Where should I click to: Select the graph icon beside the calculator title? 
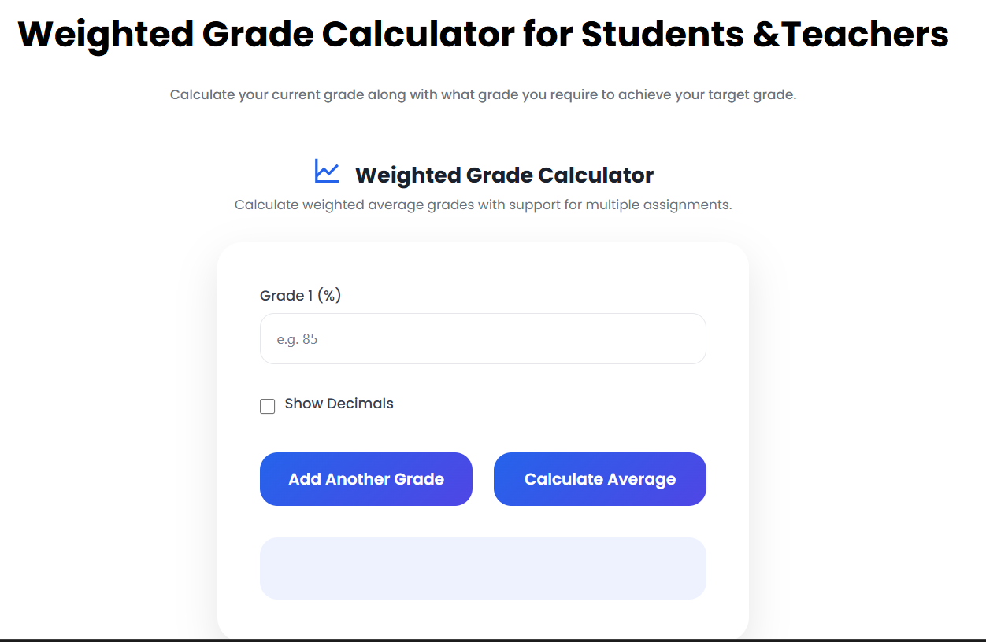326,170
